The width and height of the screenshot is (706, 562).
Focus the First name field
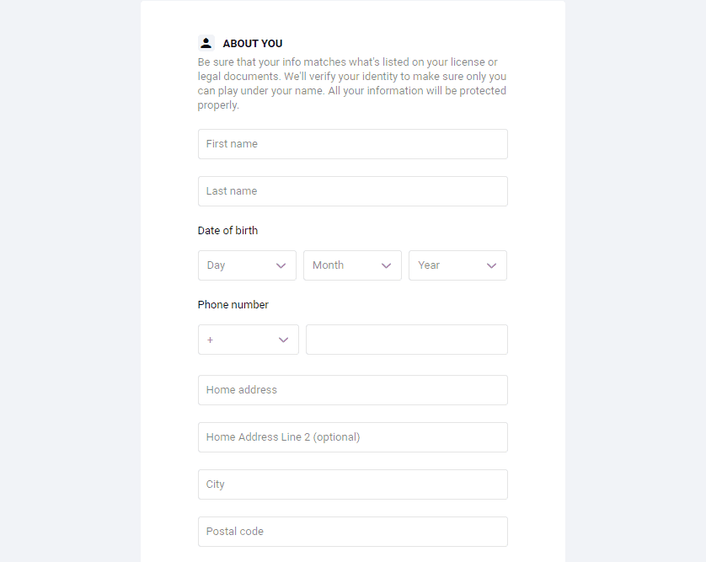(352, 144)
